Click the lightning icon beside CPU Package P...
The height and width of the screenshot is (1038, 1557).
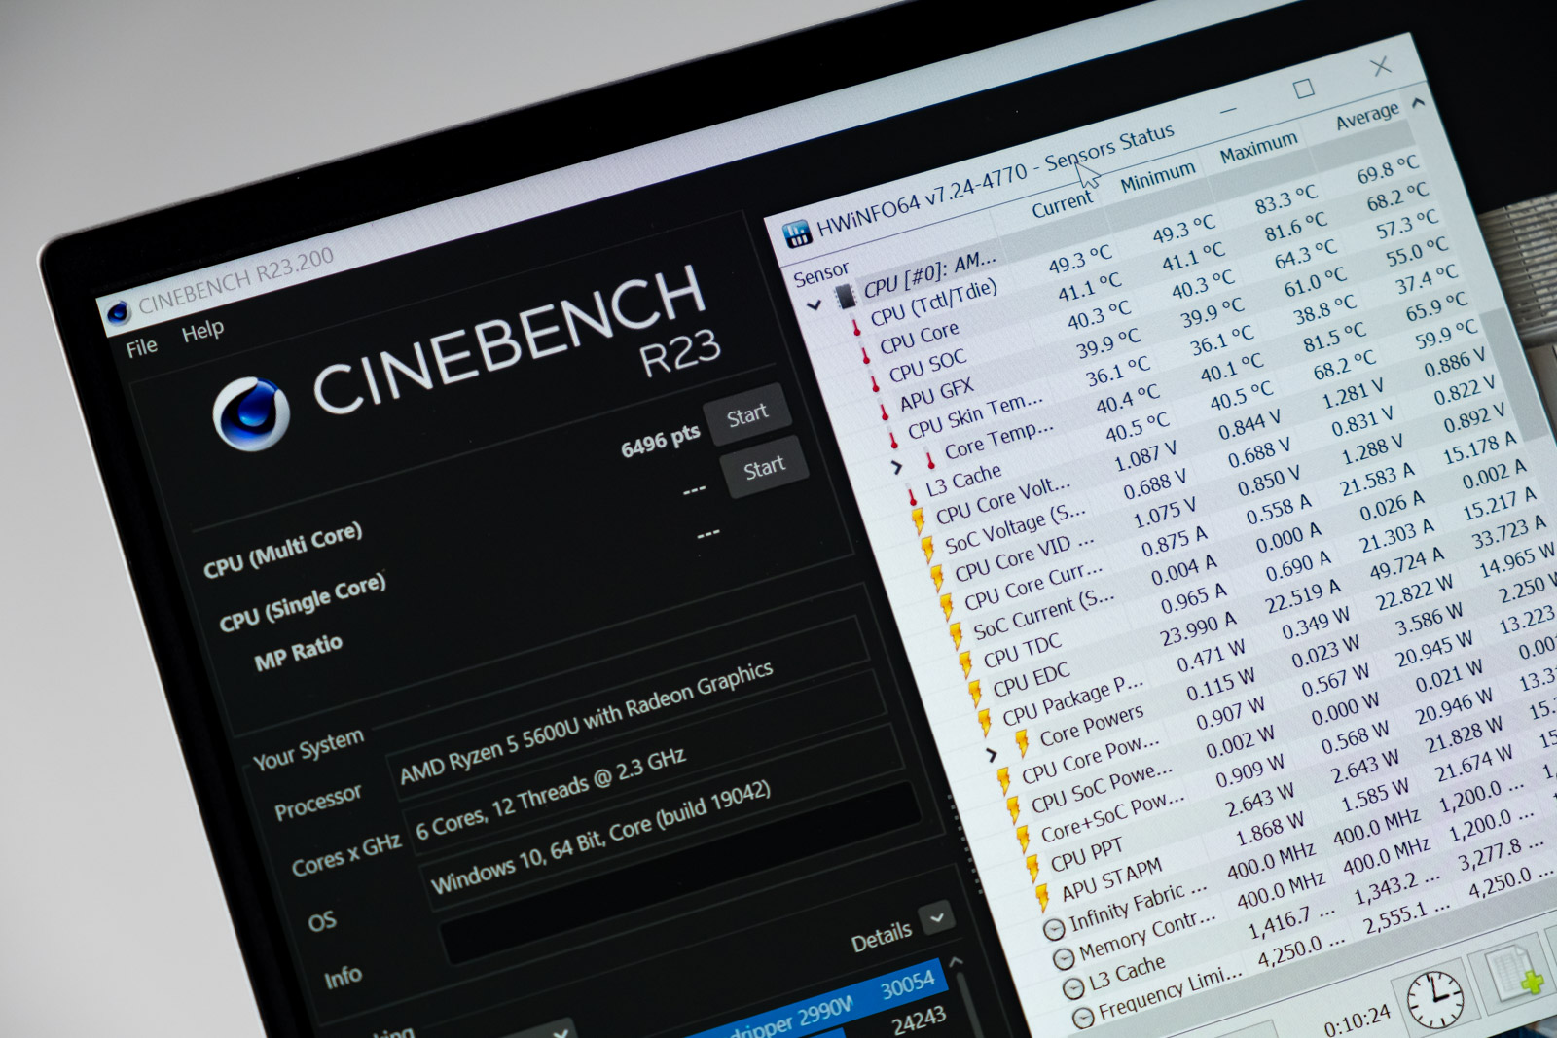click(x=986, y=723)
